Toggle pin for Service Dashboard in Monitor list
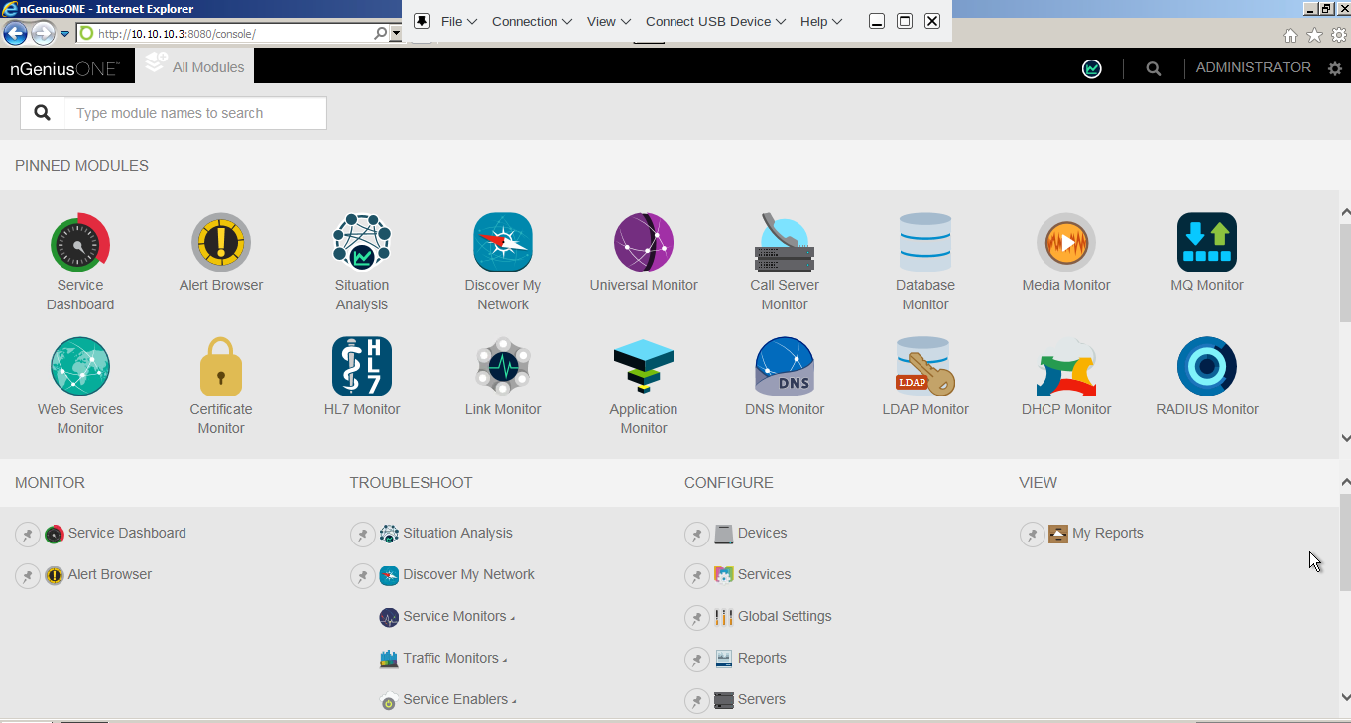 pos(28,535)
